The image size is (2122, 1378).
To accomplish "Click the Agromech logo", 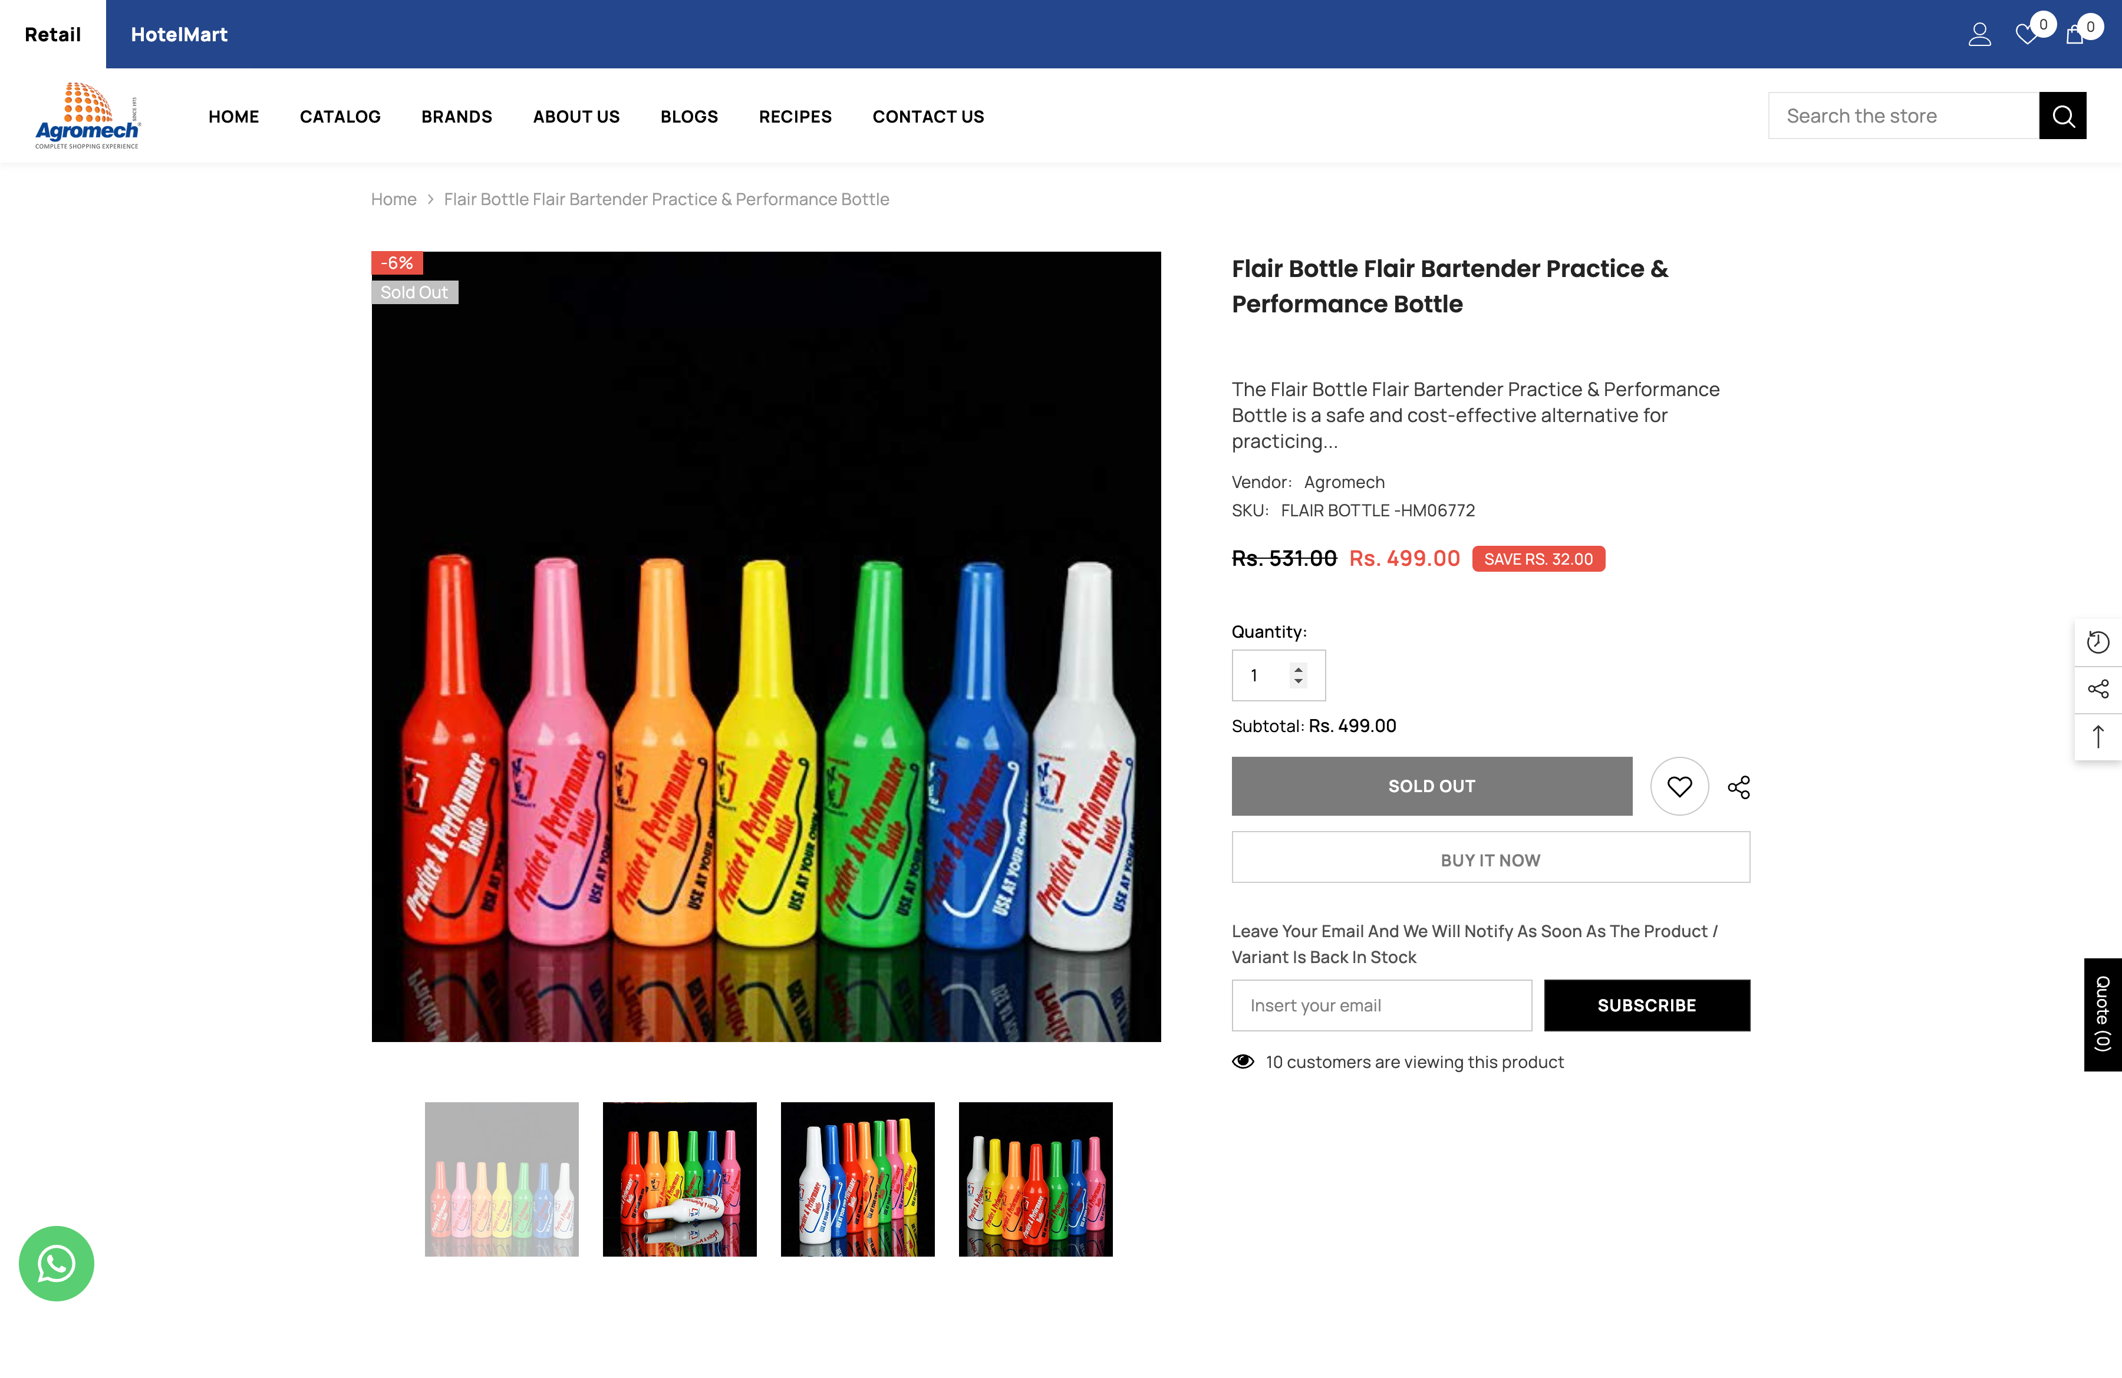I will (x=87, y=116).
